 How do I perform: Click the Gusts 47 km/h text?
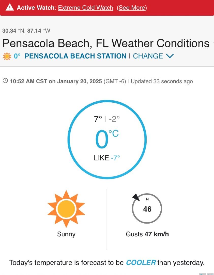(x=147, y=234)
